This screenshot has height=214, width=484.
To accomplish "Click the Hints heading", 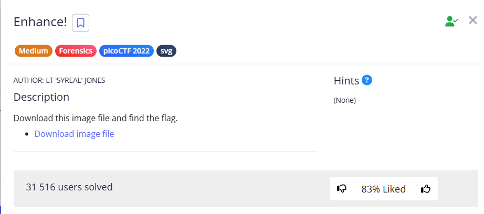I will [x=346, y=81].
